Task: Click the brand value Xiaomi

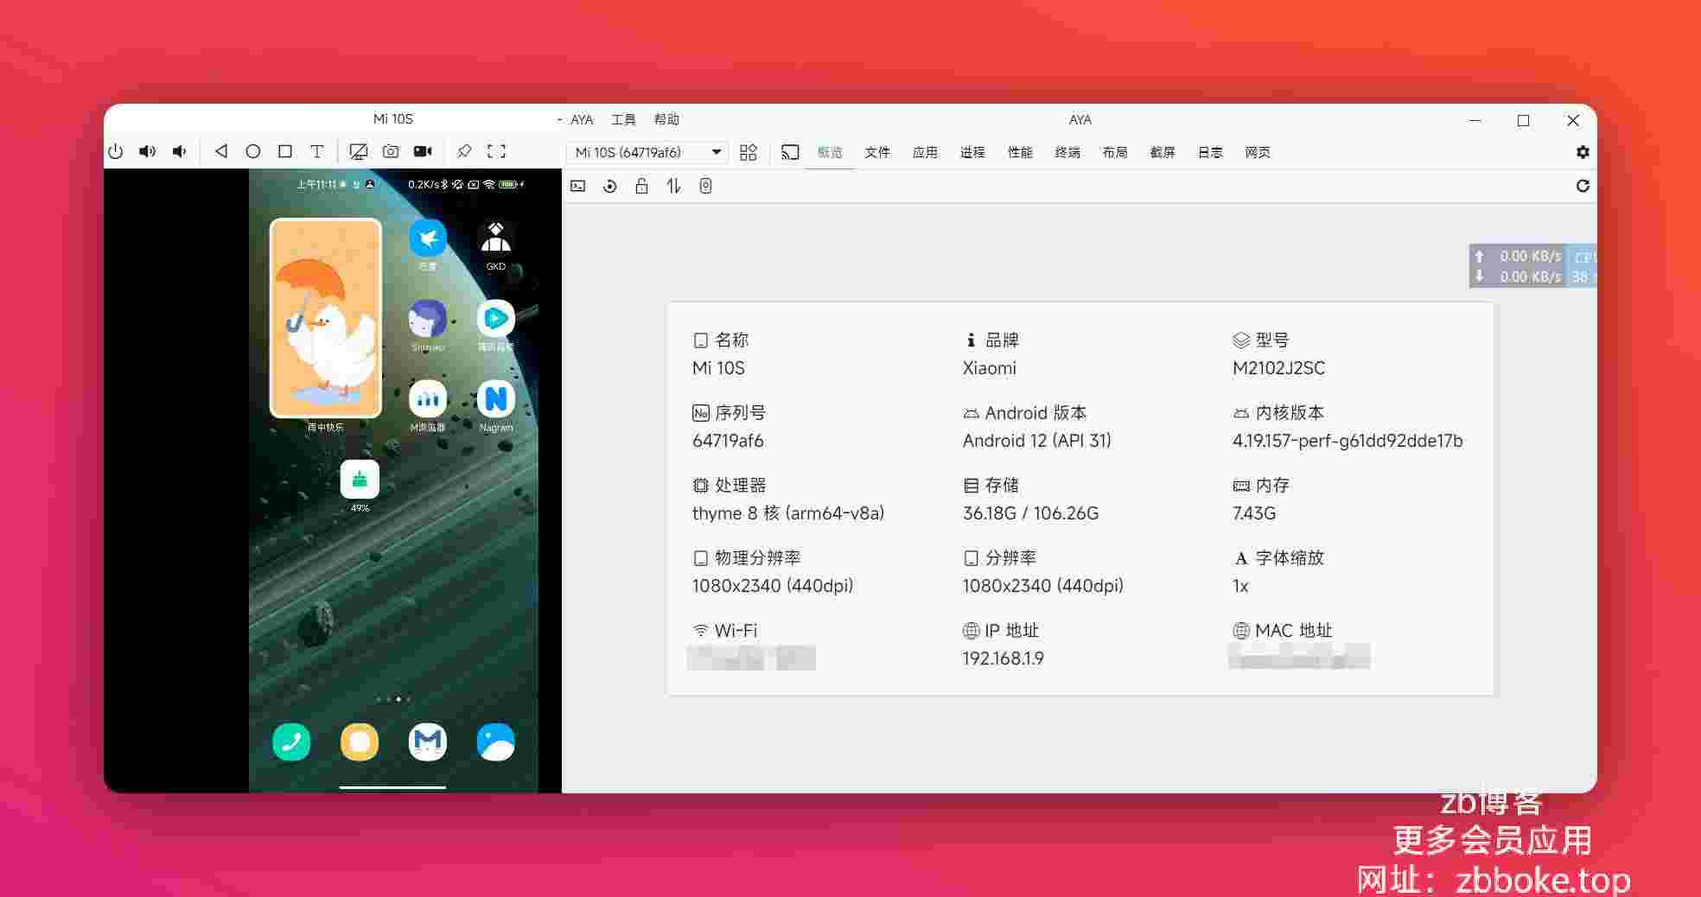Action: click(989, 368)
